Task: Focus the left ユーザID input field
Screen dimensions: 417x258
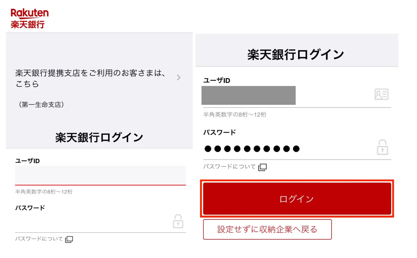Action: coord(100,175)
